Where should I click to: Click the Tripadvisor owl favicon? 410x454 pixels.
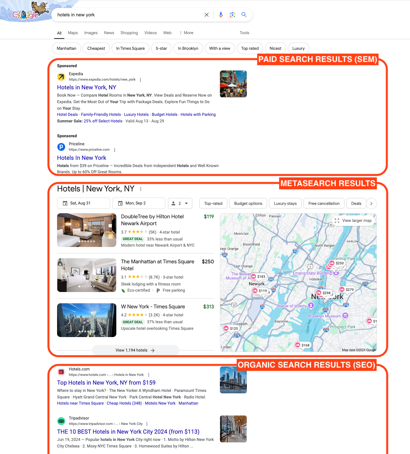click(61, 421)
